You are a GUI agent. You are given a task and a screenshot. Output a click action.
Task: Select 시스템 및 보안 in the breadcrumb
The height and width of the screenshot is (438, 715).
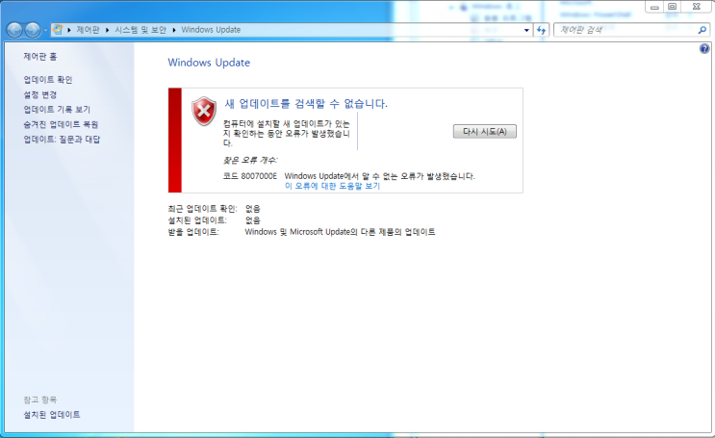click(140, 30)
